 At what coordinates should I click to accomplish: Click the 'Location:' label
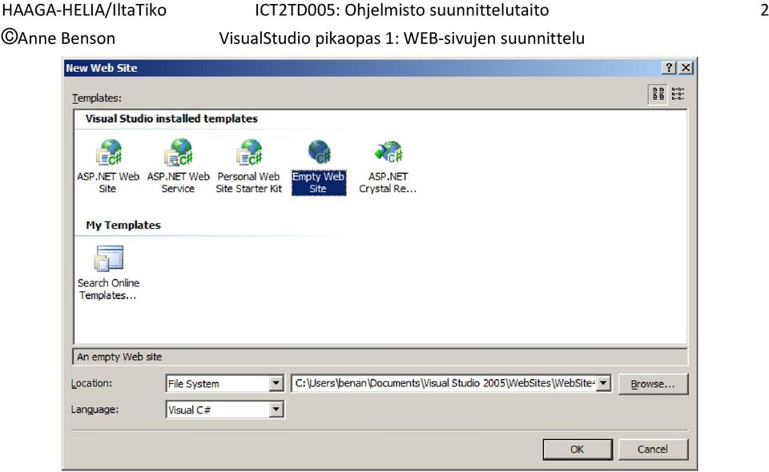[x=91, y=383]
